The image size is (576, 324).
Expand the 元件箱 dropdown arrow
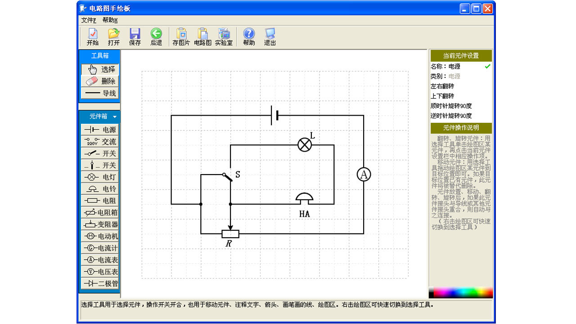(115, 117)
